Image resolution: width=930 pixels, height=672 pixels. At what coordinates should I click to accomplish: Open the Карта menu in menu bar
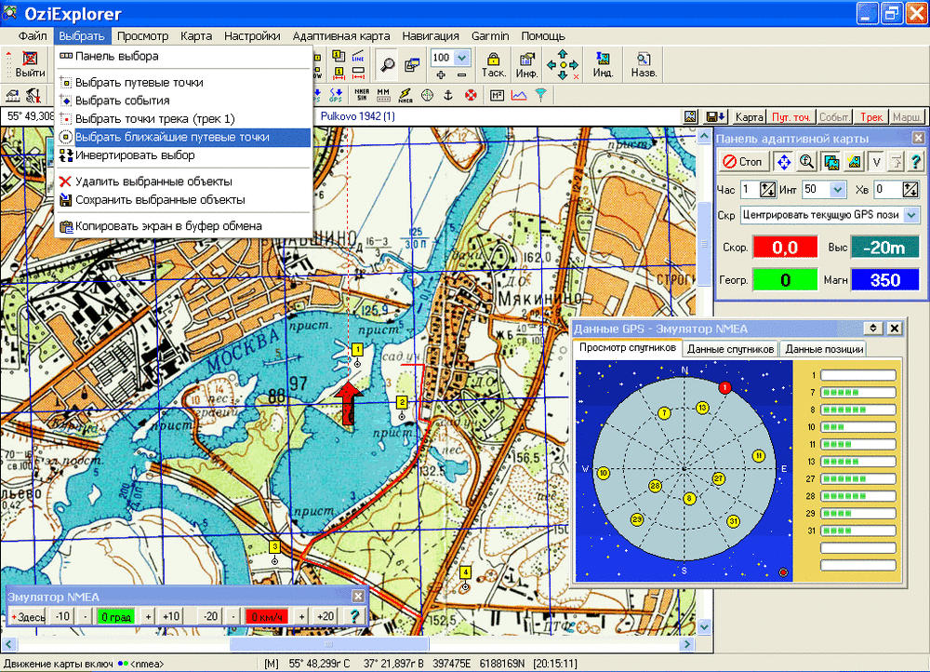[x=196, y=36]
